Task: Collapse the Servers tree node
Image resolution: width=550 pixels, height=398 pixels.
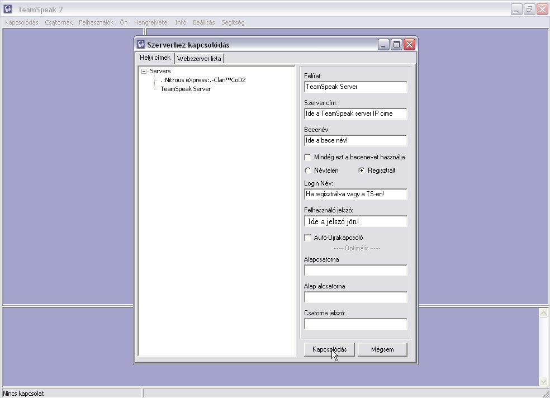Action: [x=144, y=72]
